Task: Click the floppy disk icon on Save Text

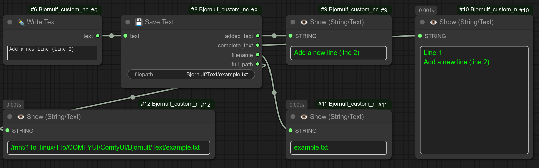Action: click(139, 22)
